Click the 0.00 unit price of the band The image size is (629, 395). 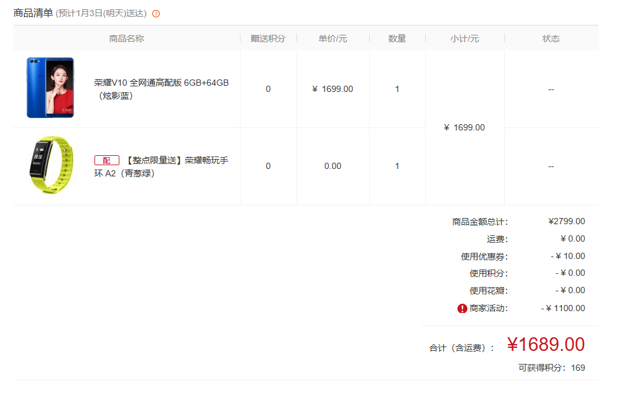coord(333,166)
